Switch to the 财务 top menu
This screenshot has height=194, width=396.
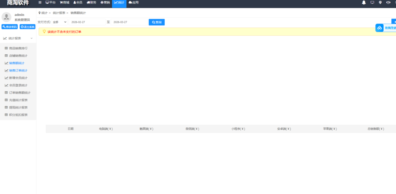coord(91,3)
